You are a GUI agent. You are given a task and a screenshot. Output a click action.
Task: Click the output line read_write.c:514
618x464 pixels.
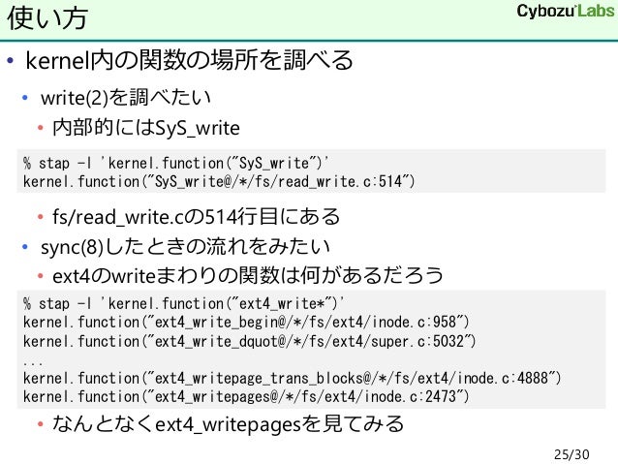(x=219, y=181)
